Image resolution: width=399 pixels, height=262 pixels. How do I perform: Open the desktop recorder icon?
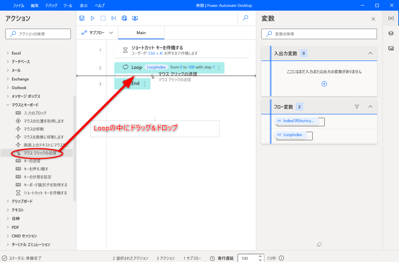[x=135, y=18]
